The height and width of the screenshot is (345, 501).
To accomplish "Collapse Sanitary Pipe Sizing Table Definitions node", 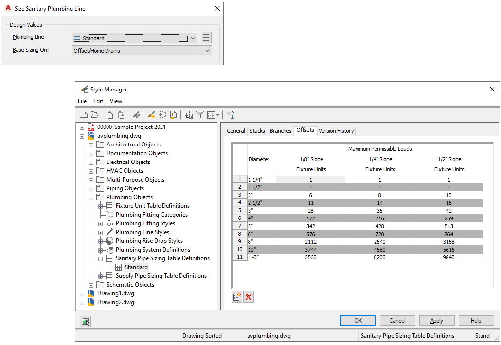I will (x=100, y=259).
